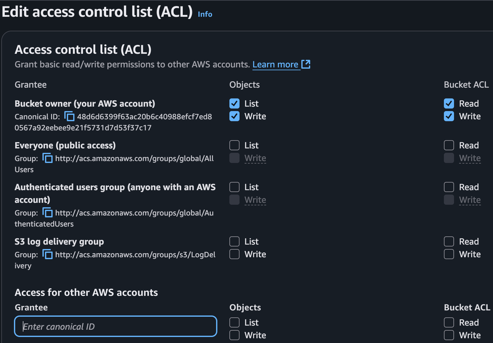Click the external link icon beside Learn more
This screenshot has width=493, height=343.
click(306, 64)
